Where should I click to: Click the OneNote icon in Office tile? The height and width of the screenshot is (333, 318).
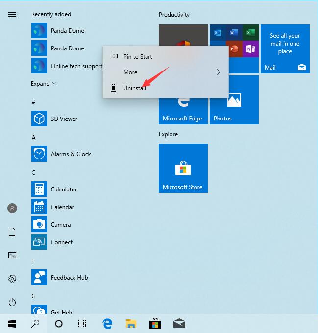point(250,49)
